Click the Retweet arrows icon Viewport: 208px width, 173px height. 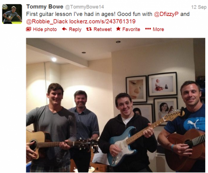[89, 29]
